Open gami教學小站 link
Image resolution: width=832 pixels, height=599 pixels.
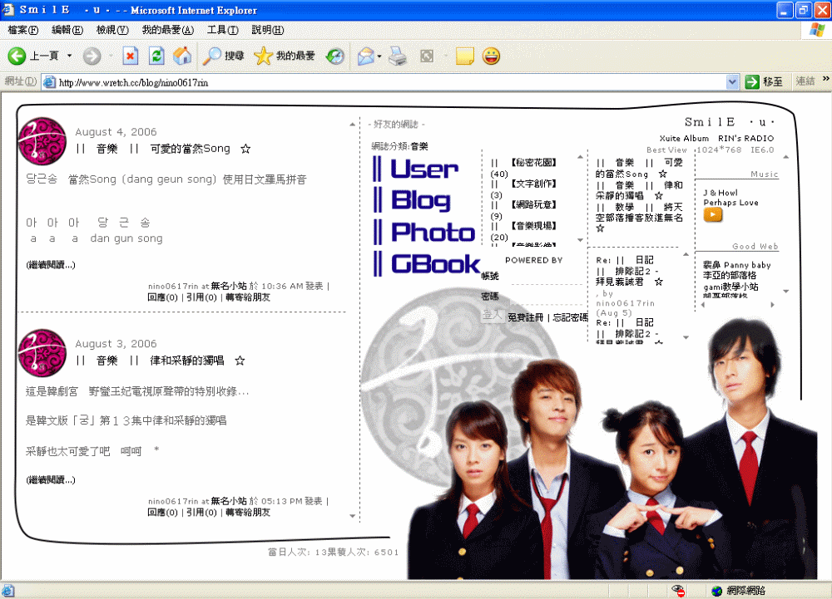(730, 287)
